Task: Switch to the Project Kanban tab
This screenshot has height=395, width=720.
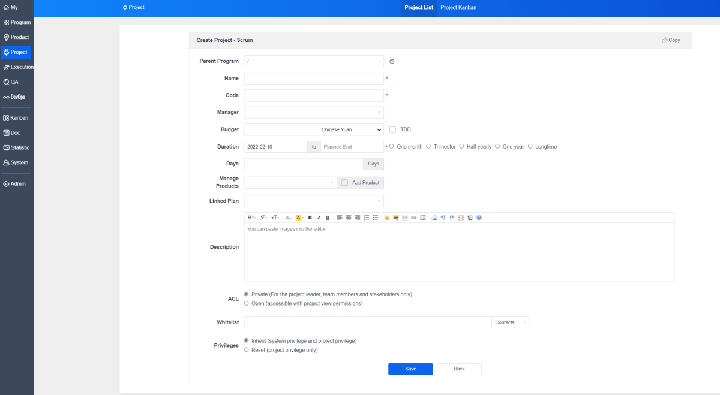Action: pos(458,8)
